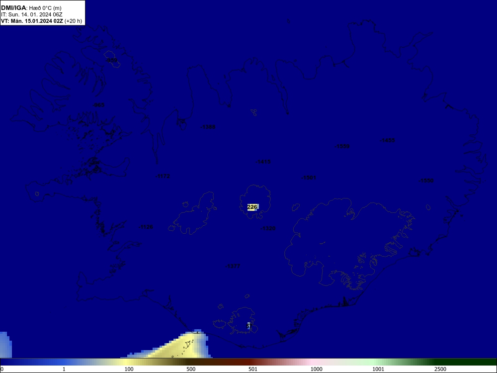Click the -1550 map value
The width and height of the screenshot is (497, 373).
(x=426, y=181)
